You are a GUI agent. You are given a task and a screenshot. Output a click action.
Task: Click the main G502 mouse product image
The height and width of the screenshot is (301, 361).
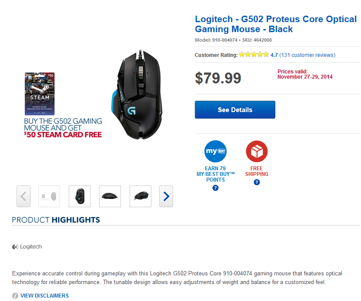click(137, 95)
